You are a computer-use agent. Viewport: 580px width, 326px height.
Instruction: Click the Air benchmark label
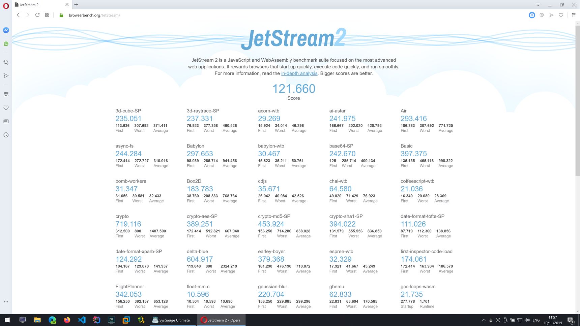coord(404,111)
